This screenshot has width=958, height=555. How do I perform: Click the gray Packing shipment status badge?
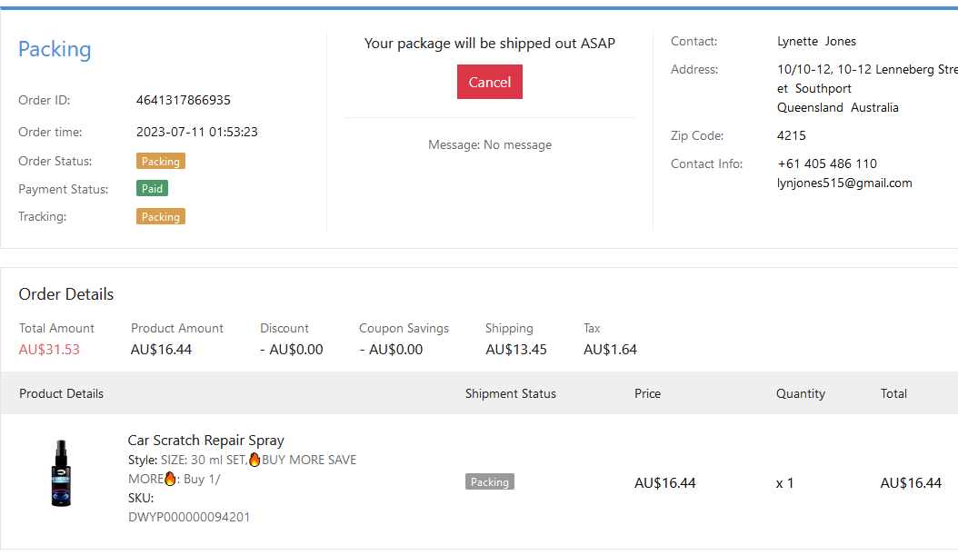coord(490,482)
